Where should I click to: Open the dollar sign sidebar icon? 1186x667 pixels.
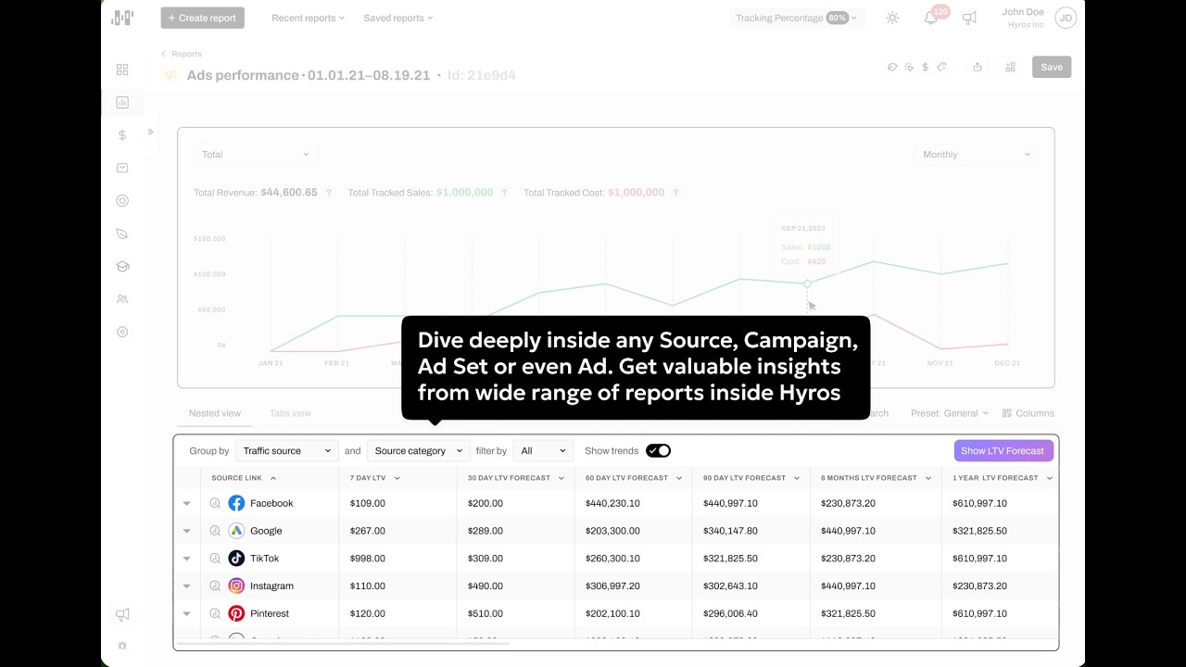[122, 135]
